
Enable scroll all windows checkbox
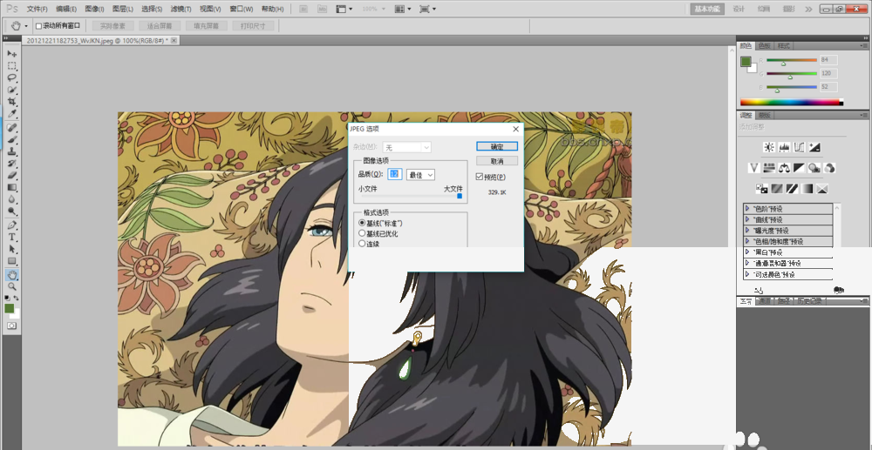click(x=39, y=25)
